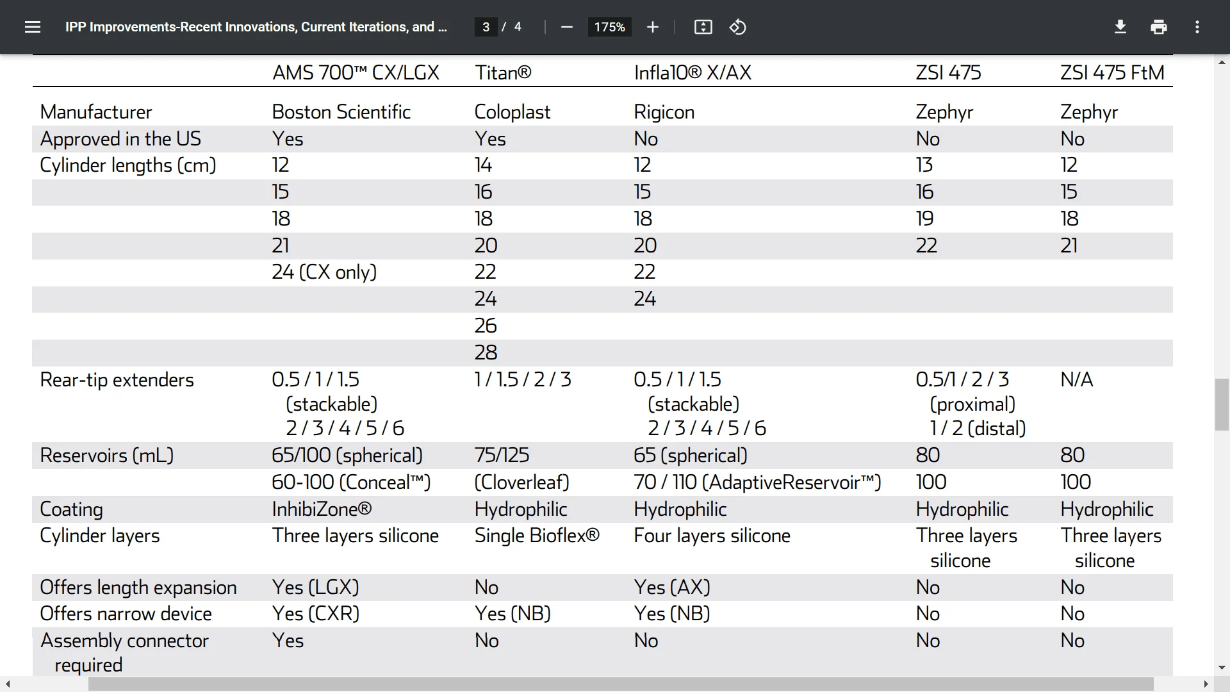Click the 'Coating' row label

click(x=71, y=509)
